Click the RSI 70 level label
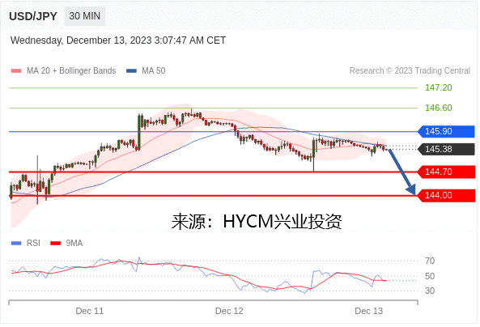The image size is (480, 327). (430, 261)
